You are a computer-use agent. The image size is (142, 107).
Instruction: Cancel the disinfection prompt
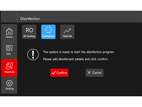coord(94,73)
